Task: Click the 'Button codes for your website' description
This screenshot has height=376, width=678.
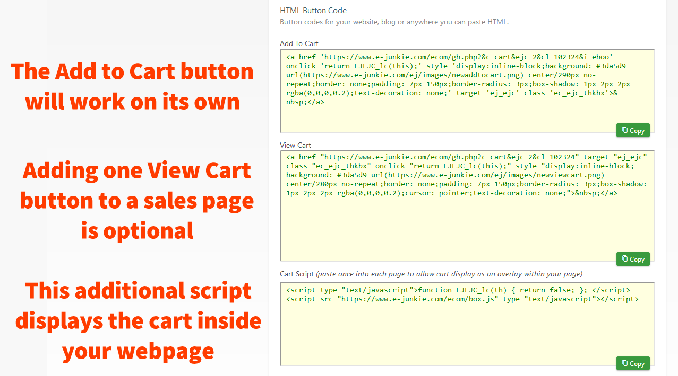Action: tap(394, 22)
